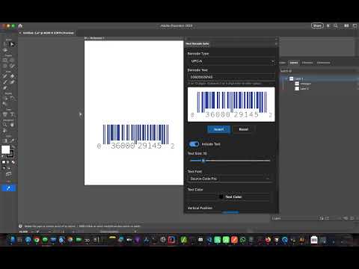359x269 pixels.
Task: Select the Gradient tool
Action: (x=5, y=140)
